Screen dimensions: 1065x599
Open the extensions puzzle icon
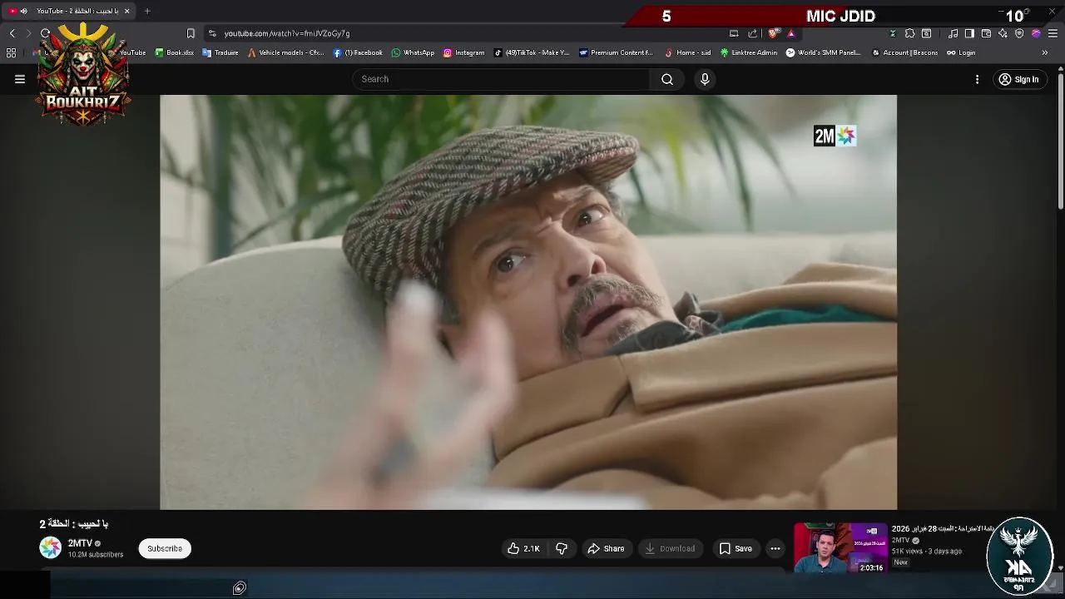(x=909, y=33)
